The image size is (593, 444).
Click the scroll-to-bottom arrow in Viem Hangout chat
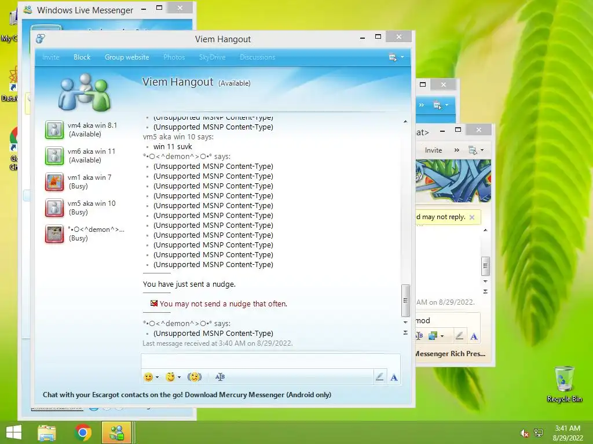tap(405, 332)
